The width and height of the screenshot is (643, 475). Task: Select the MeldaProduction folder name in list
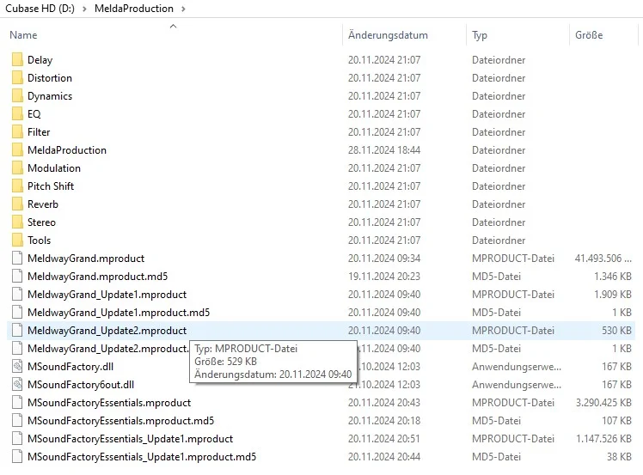[67, 150]
